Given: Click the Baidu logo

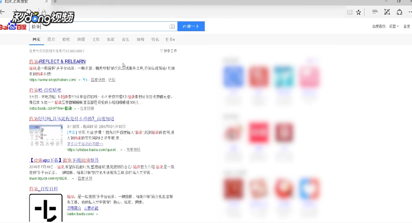Looking at the screenshot, I should tap(13, 26).
